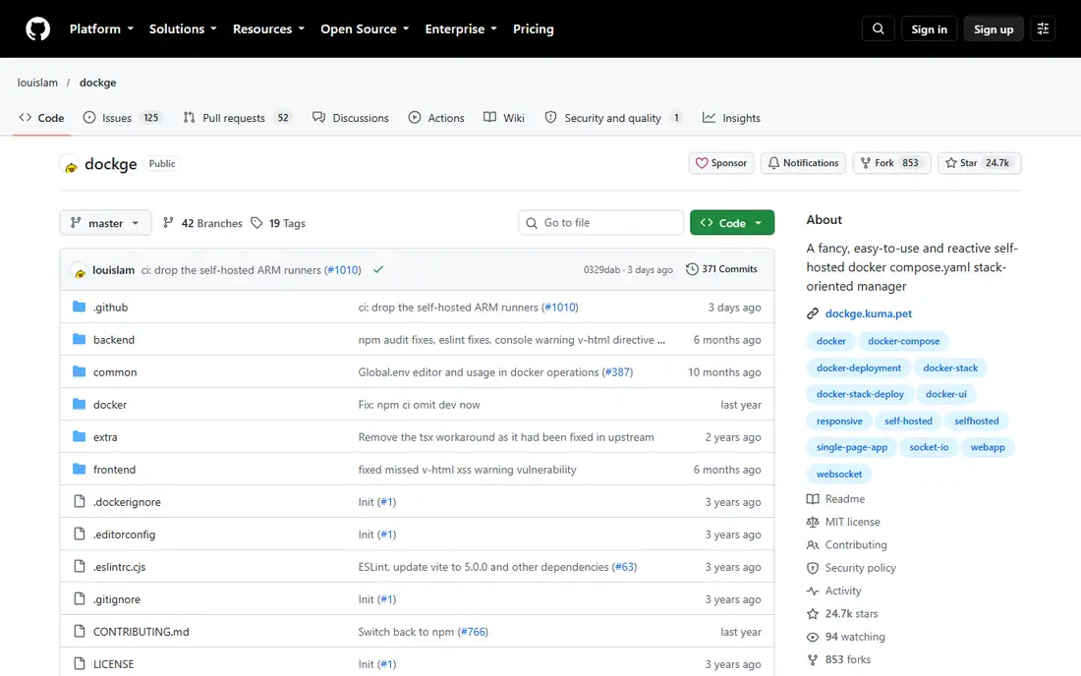The width and height of the screenshot is (1081, 676).
Task: Click the Sponsor button
Action: [721, 163]
